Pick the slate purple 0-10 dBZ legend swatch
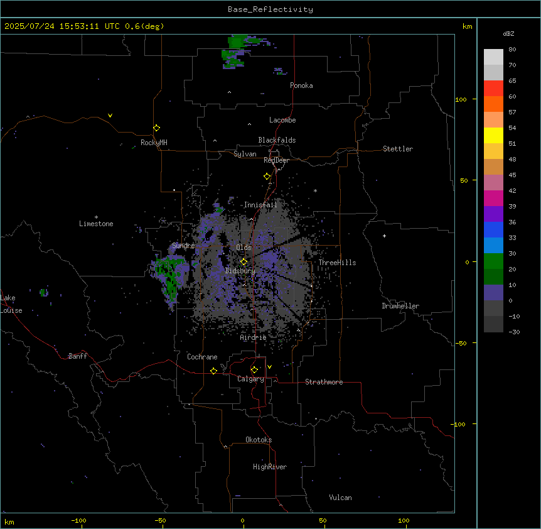The image size is (541, 529). pyautogui.click(x=493, y=293)
